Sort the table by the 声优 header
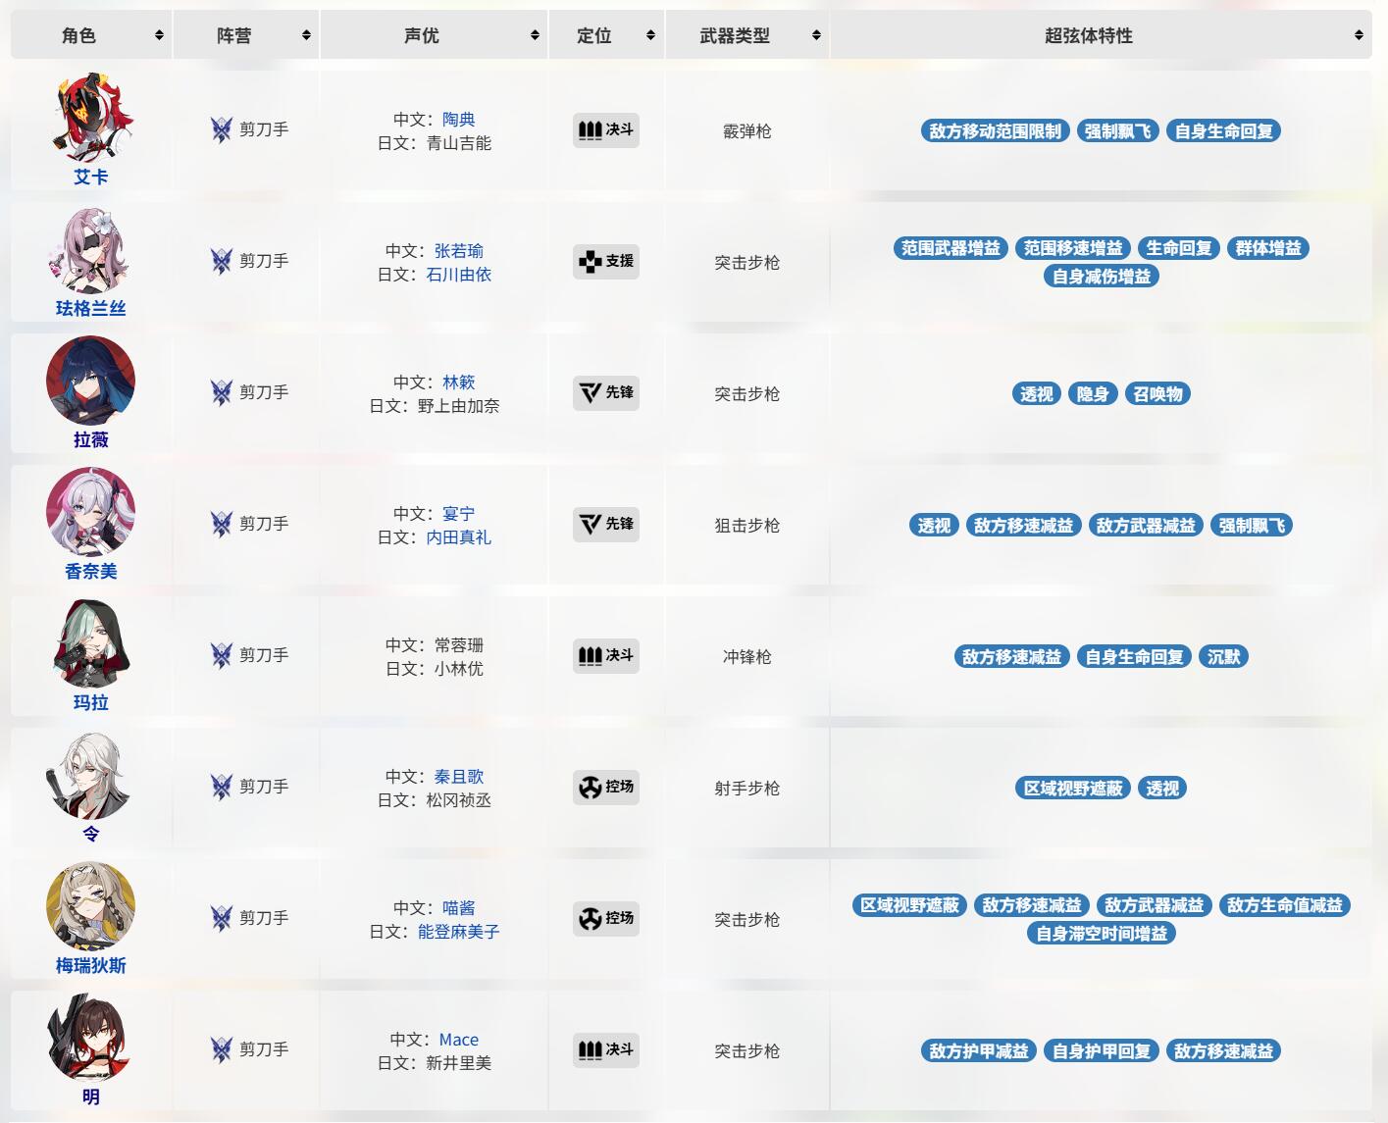Screen dimensions: 1388x1123 pyautogui.click(x=535, y=35)
